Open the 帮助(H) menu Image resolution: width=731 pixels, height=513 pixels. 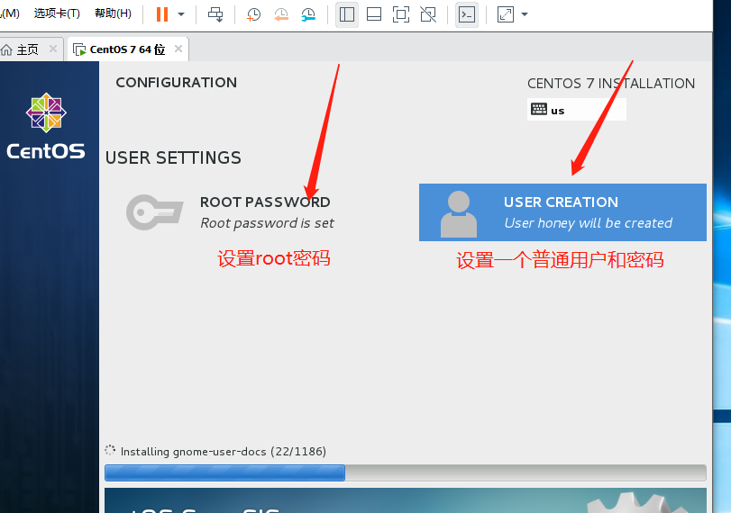click(113, 13)
